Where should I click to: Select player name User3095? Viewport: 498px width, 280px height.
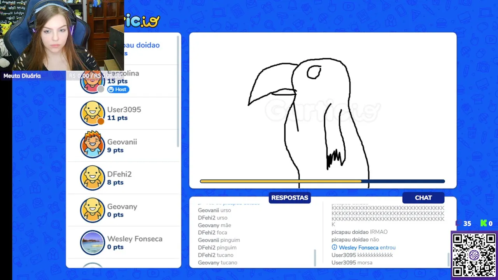124,110
